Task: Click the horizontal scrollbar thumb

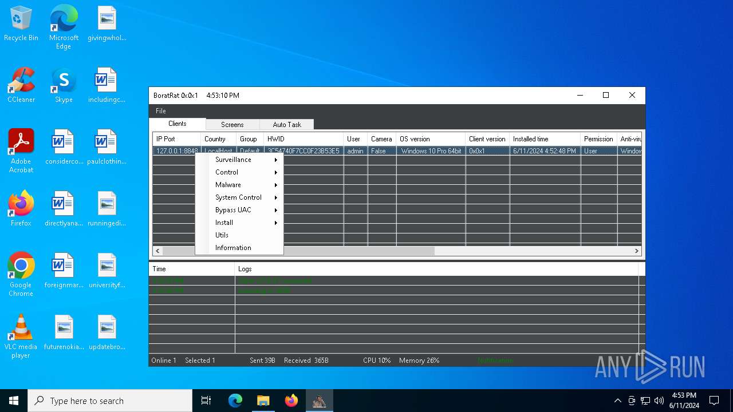Action: [299, 251]
